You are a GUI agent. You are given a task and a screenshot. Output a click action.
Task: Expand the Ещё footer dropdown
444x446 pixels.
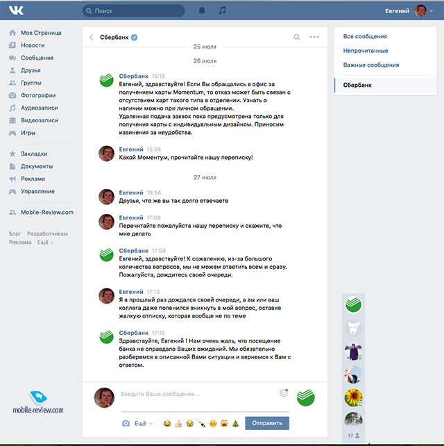point(45,242)
